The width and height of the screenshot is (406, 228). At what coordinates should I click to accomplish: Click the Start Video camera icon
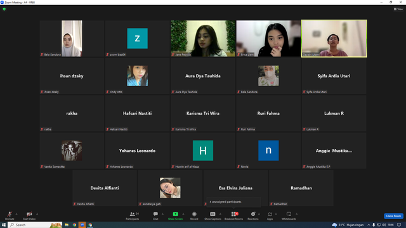[29, 214]
